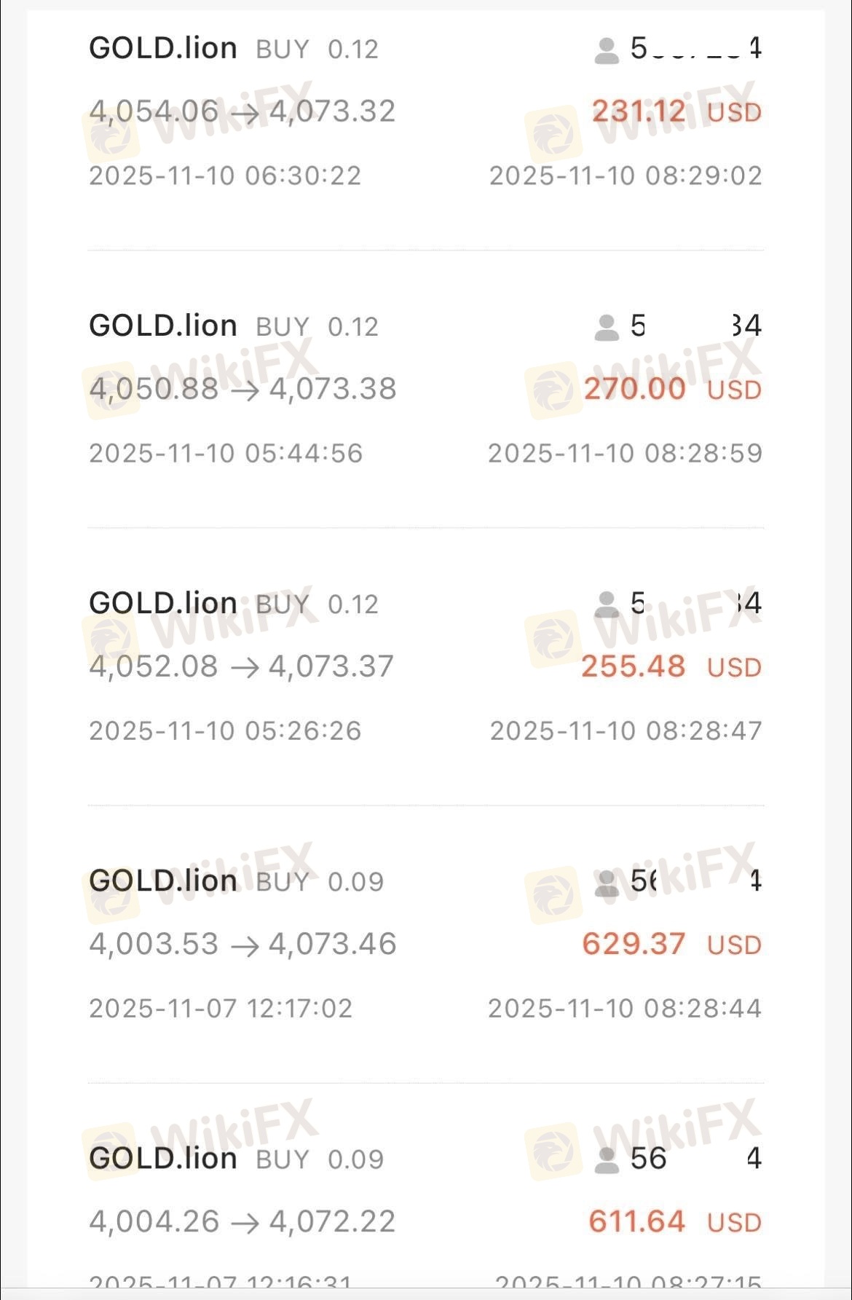This screenshot has width=852, height=1300.
Task: Click arrow between 4,003.53 and 4,073.46
Action: 245,945
